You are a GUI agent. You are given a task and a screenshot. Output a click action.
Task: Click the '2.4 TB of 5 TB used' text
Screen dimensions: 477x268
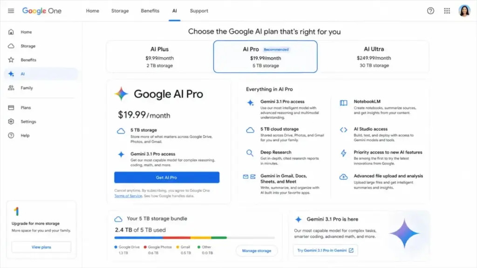(x=140, y=230)
